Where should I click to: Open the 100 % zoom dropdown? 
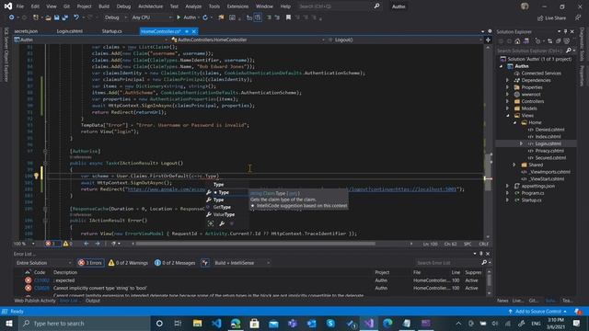pyautogui.click(x=24, y=244)
